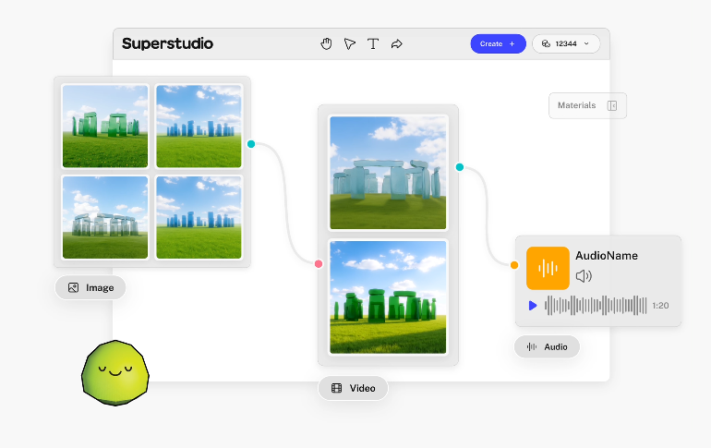Click the orange audio waveform icon
This screenshot has width=711, height=448.
pyautogui.click(x=548, y=268)
